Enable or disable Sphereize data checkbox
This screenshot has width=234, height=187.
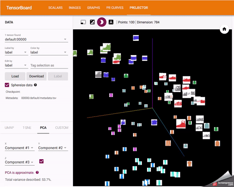point(7,85)
